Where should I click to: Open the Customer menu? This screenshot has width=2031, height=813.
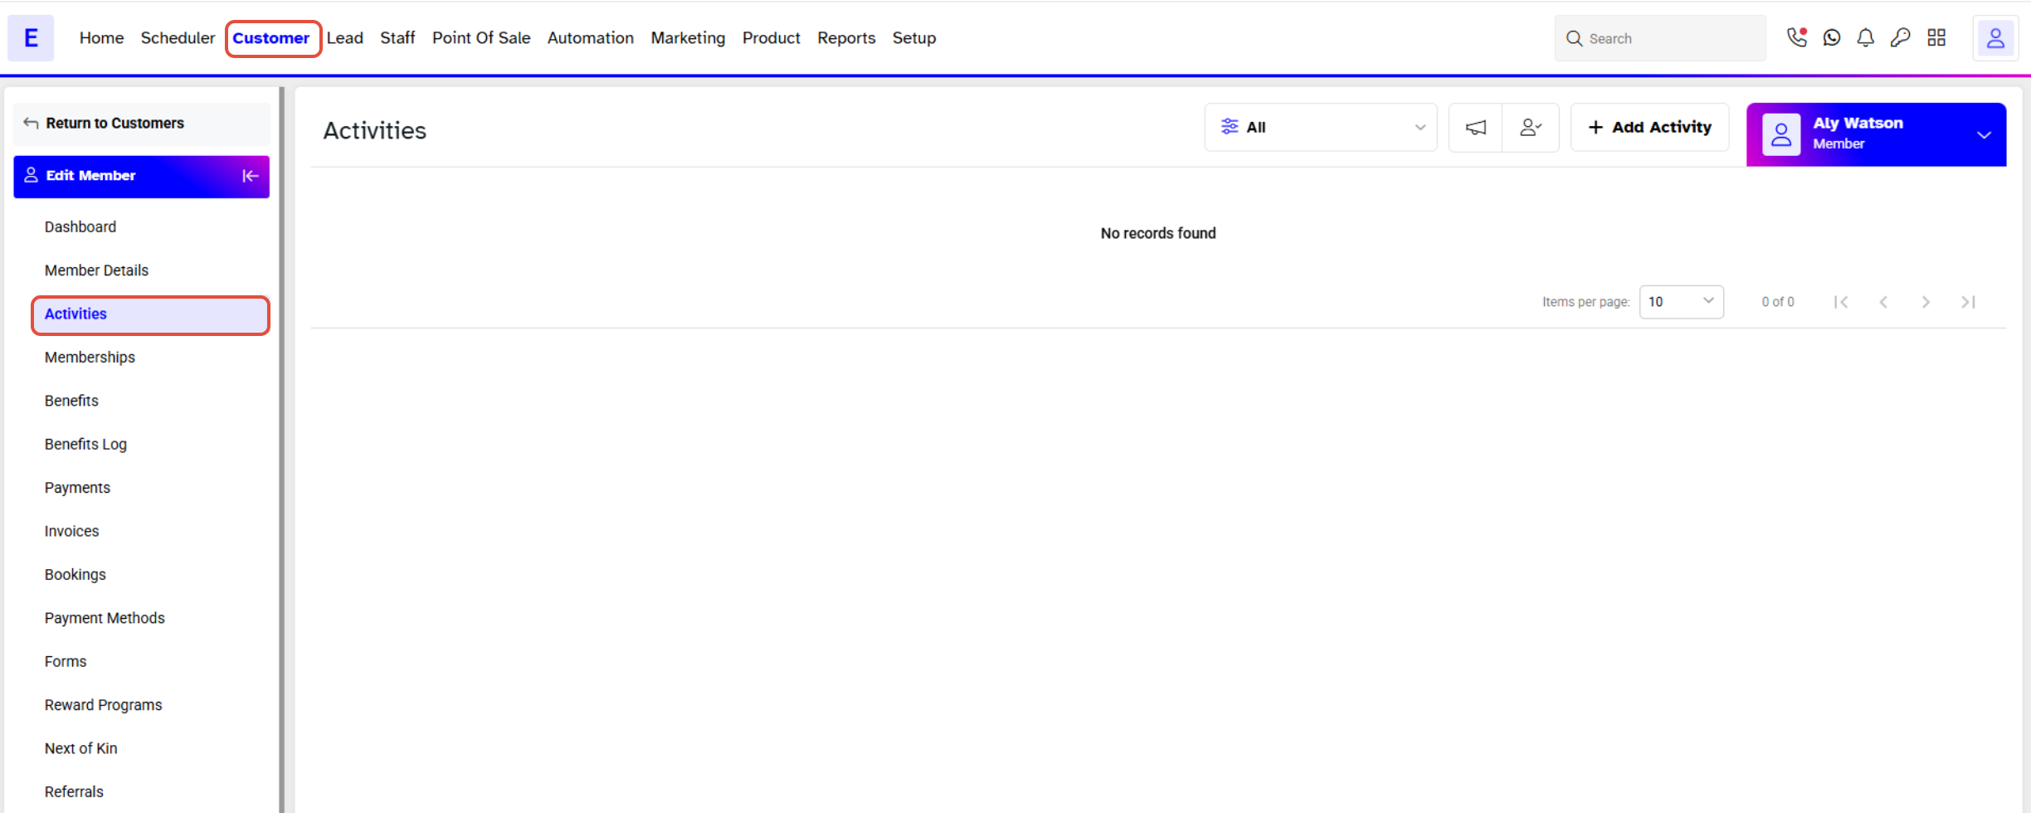[271, 38]
